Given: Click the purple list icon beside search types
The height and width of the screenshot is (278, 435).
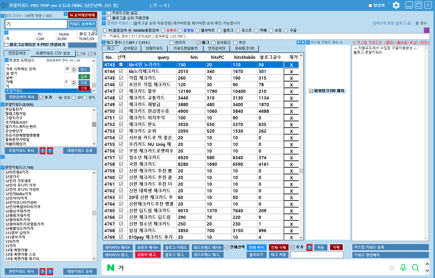Looking at the screenshot, I should click(x=427, y=30).
